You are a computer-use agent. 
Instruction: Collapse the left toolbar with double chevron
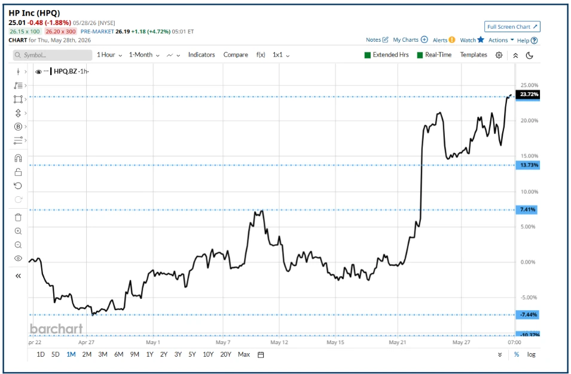coord(18,276)
